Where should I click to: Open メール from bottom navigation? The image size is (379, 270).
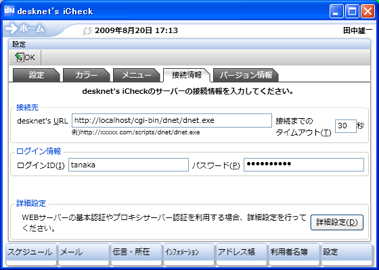click(83, 254)
